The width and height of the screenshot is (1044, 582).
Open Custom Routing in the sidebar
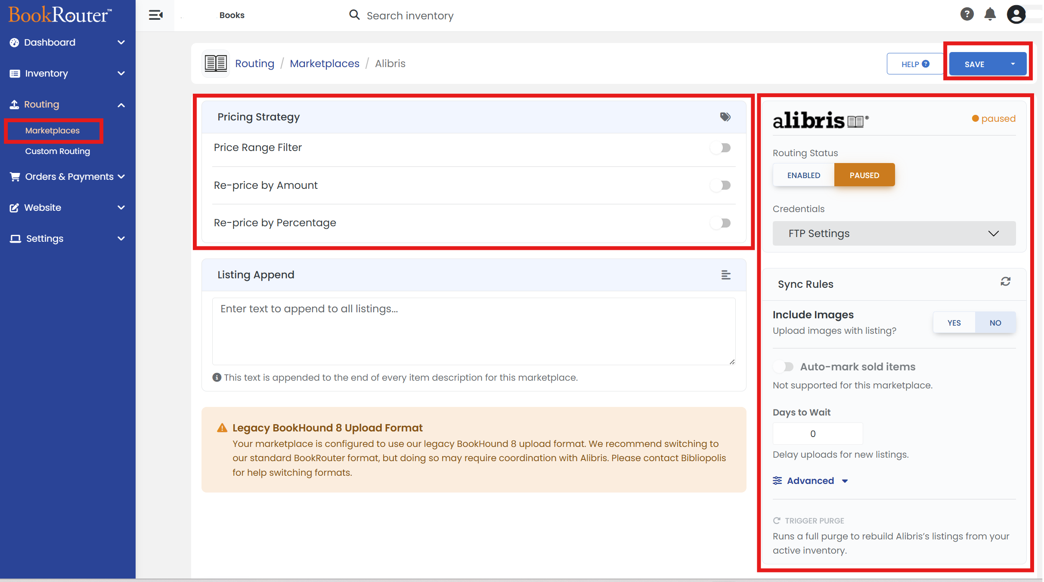click(58, 151)
